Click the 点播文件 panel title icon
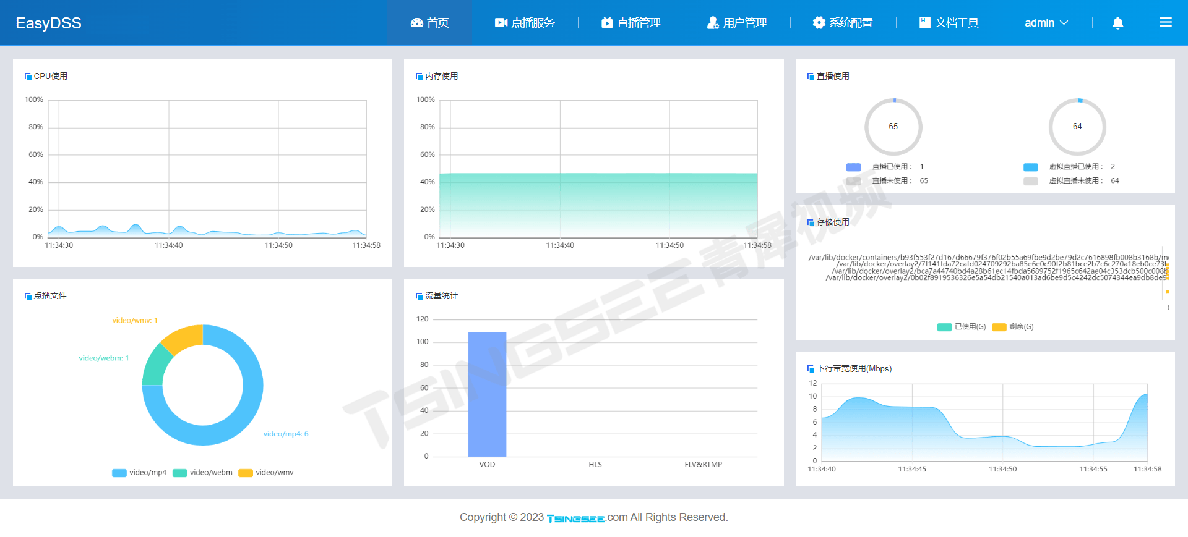 pyautogui.click(x=28, y=296)
